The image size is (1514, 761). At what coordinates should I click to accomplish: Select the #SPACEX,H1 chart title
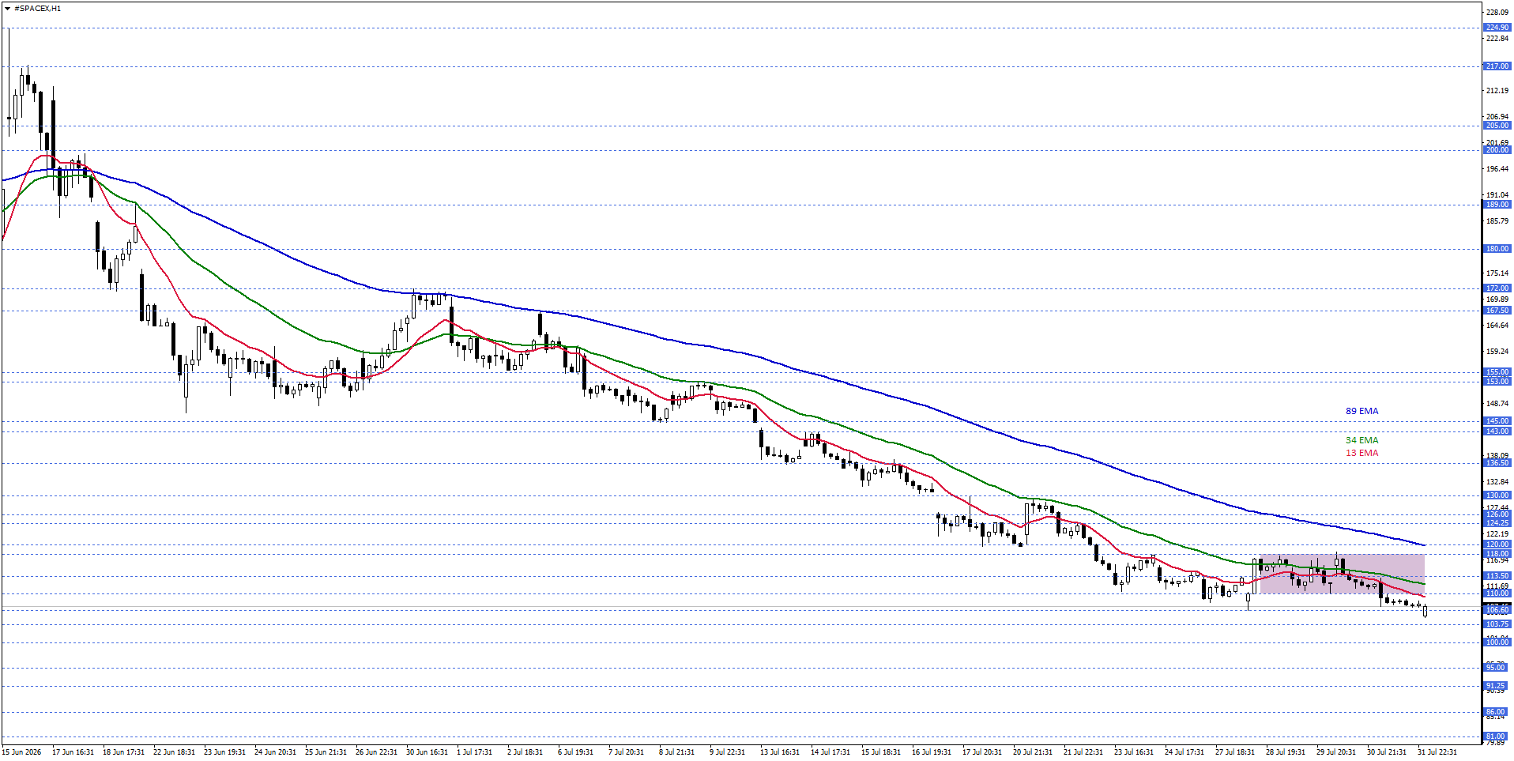pyautogui.click(x=37, y=9)
